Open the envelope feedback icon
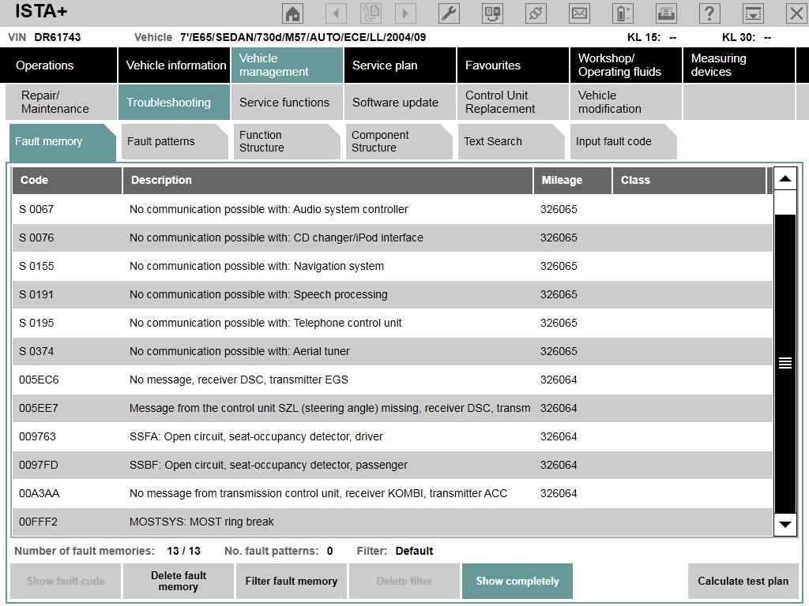809x606 pixels. 579,13
